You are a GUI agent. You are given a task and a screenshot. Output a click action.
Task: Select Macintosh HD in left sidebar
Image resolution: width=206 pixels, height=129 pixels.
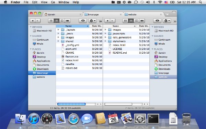42,31
